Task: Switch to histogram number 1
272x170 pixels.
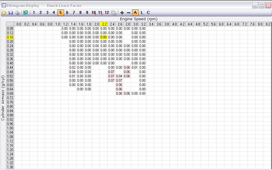Action: pos(34,12)
